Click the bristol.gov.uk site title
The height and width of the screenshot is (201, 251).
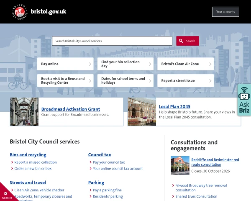[x=49, y=12]
